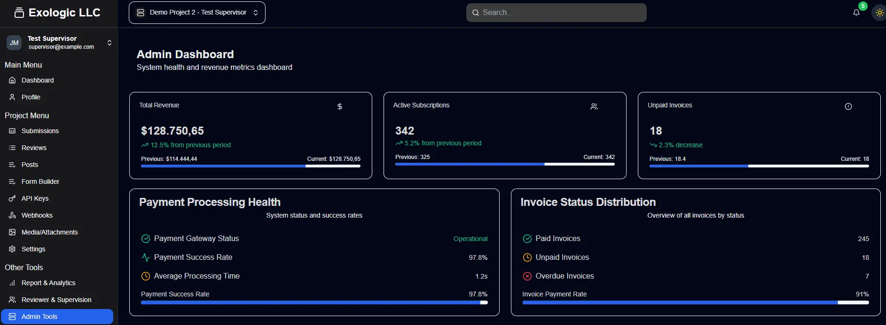Click the Settings gear icon
This screenshot has width=886, height=325.
pyautogui.click(x=12, y=249)
